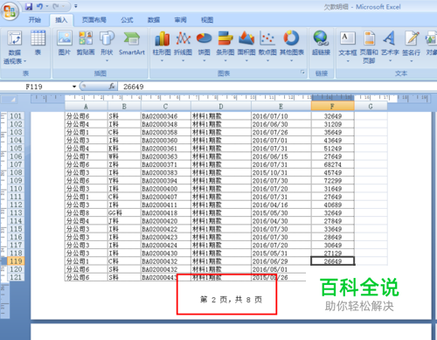The image size is (437, 340).
Task: Insert a 超链接 hyperlink
Action: pyautogui.click(x=321, y=43)
